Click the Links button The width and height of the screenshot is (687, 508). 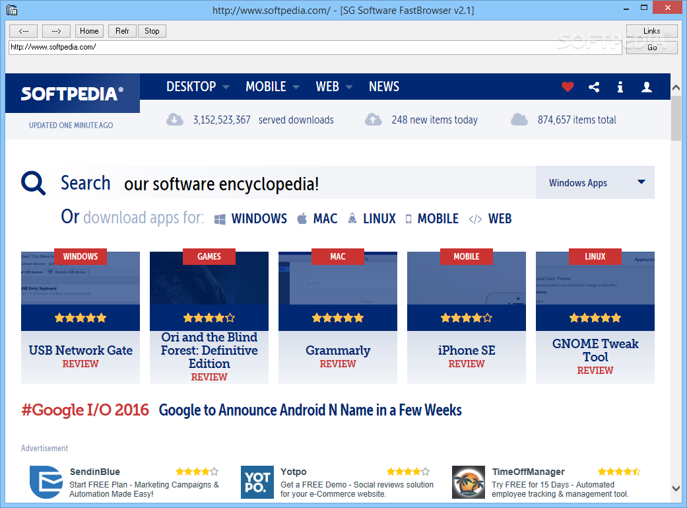tap(651, 31)
